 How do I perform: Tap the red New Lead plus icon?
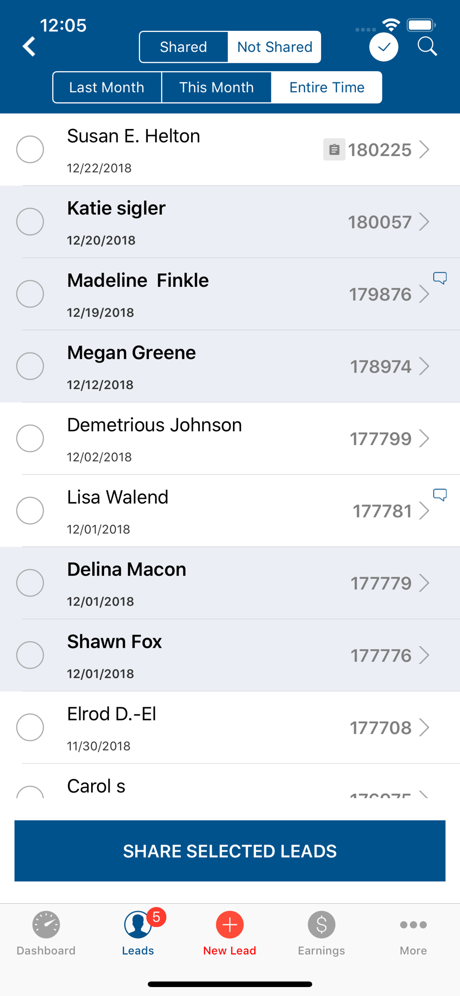(230, 925)
